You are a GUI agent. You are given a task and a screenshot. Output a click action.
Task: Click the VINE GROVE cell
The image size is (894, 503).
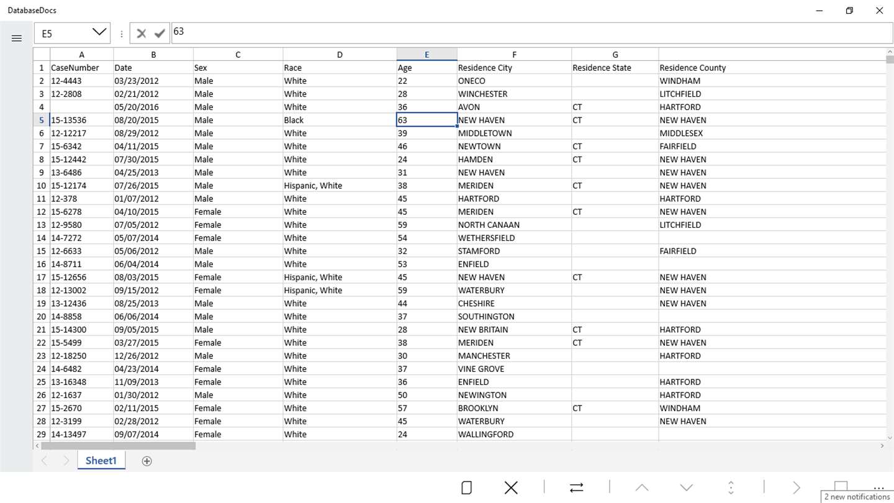click(x=514, y=369)
